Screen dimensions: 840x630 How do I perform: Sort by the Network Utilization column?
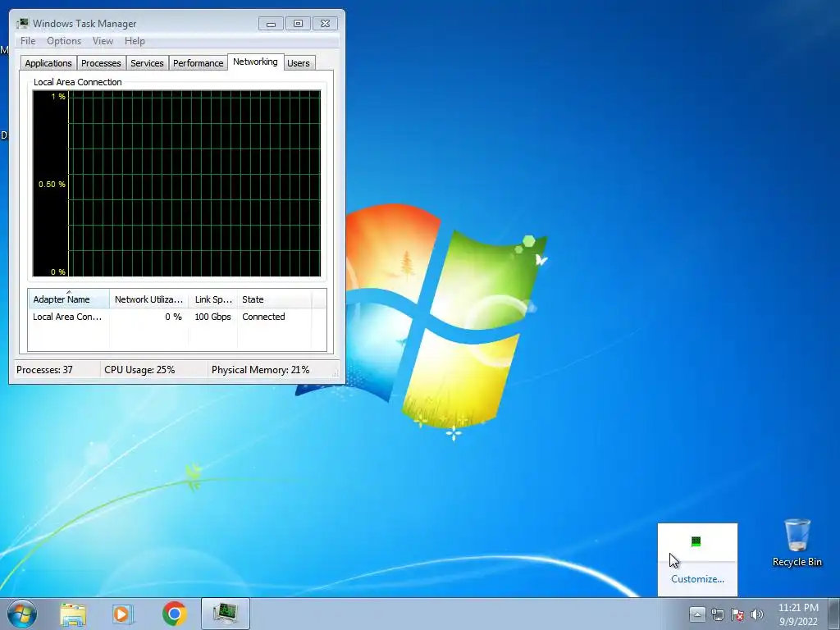click(x=148, y=299)
